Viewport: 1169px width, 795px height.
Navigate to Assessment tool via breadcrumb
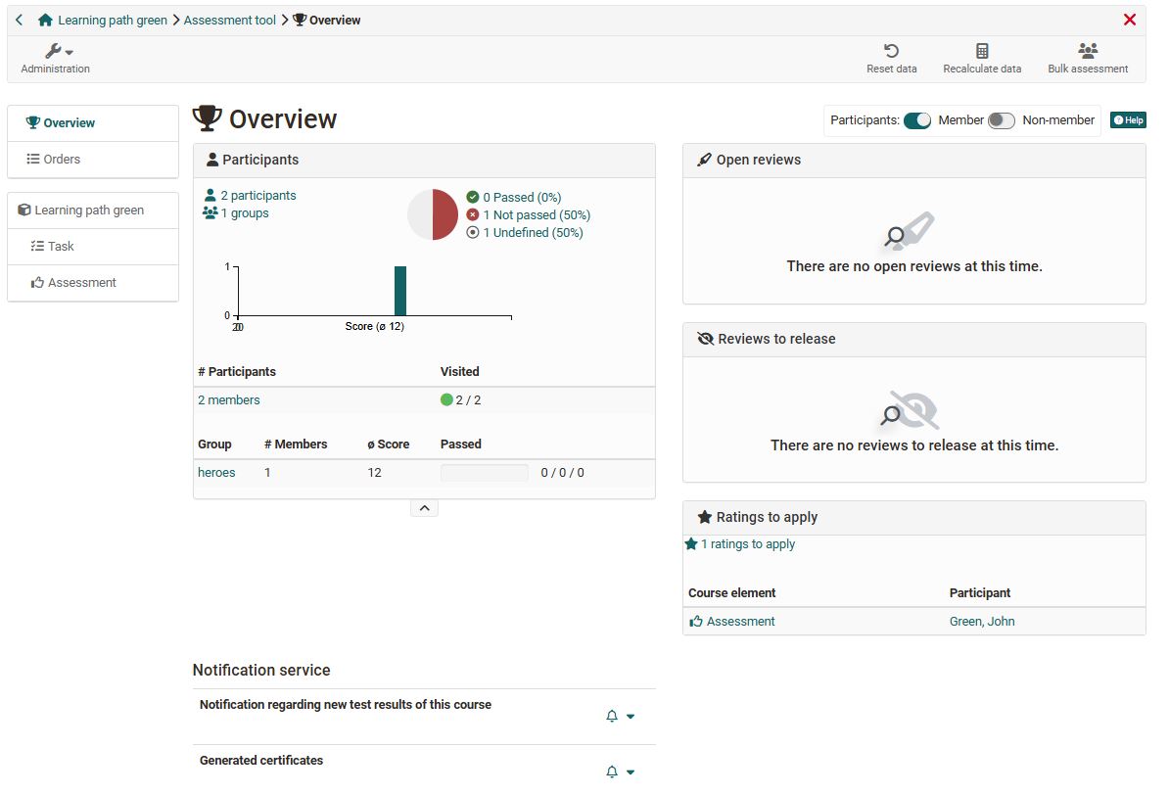click(229, 19)
